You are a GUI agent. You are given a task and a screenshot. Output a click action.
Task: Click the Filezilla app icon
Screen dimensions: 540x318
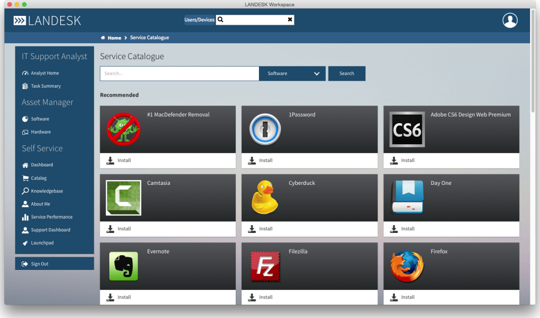[x=265, y=266]
